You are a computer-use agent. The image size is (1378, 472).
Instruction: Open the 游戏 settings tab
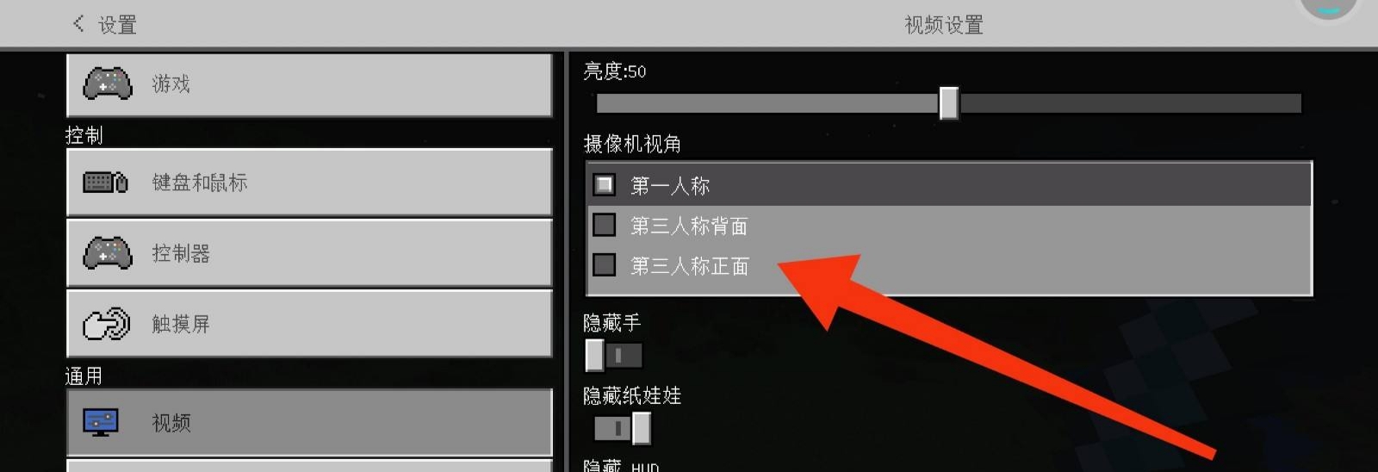[x=309, y=84]
